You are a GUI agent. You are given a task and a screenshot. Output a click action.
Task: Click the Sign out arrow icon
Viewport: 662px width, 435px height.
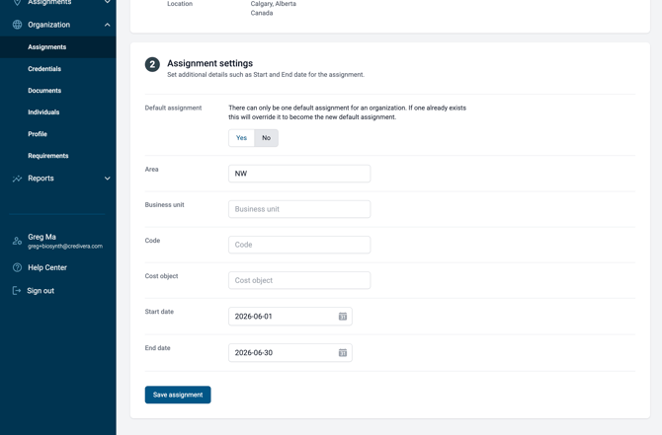click(17, 290)
